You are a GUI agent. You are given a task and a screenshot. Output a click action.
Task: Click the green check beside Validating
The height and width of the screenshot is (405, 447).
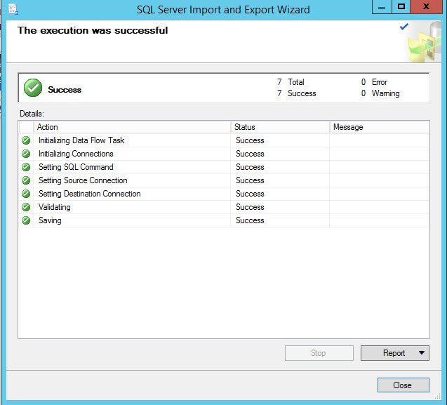tap(26, 207)
